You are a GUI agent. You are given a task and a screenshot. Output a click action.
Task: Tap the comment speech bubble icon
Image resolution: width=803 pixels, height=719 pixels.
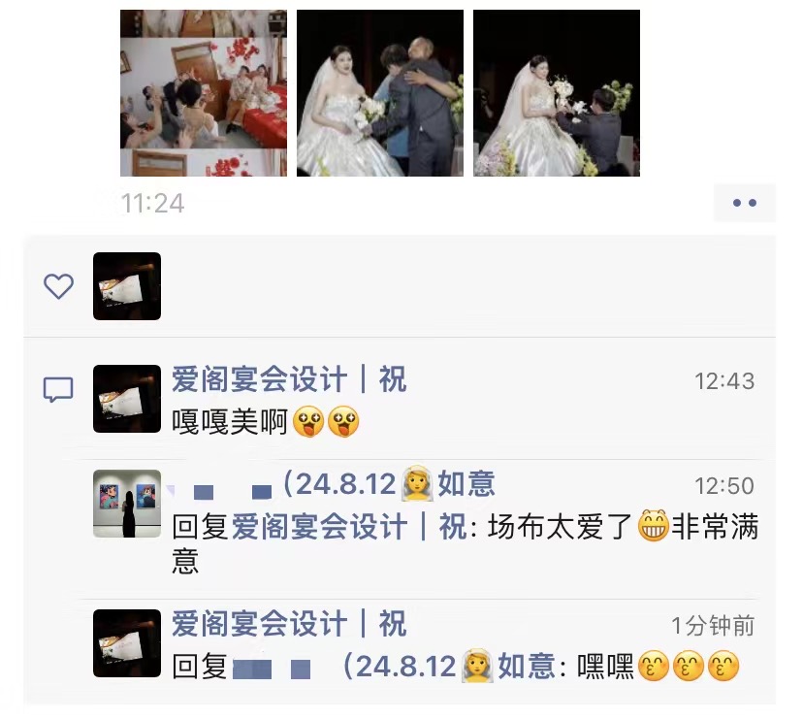[58, 390]
